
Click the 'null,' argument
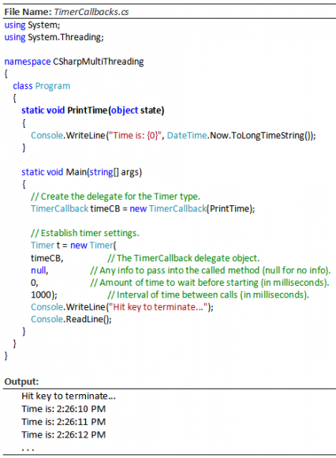39,271
